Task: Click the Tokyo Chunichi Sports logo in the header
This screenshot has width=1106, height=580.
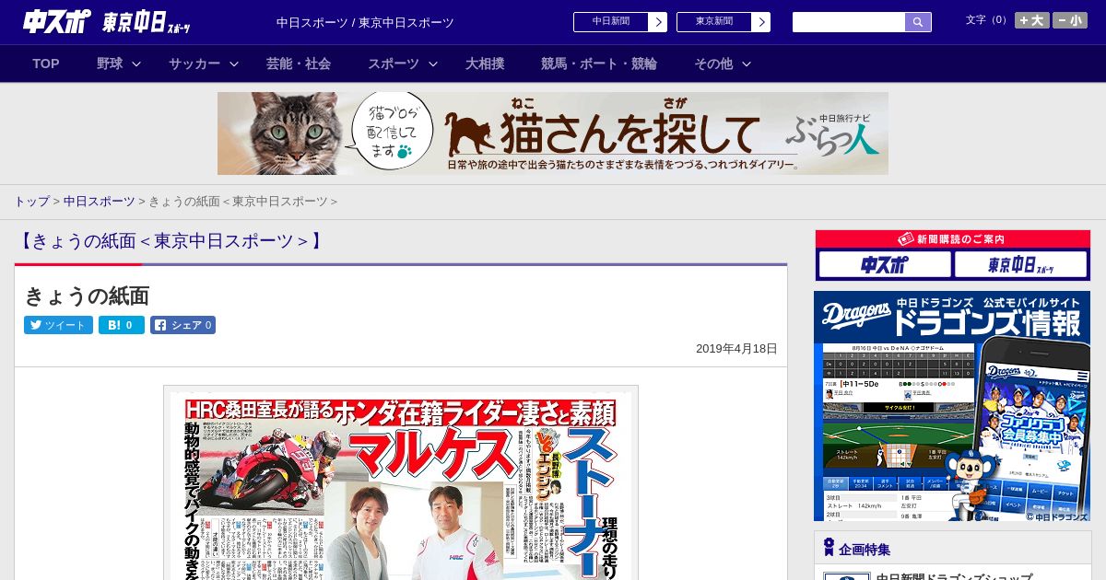Action: point(147,22)
